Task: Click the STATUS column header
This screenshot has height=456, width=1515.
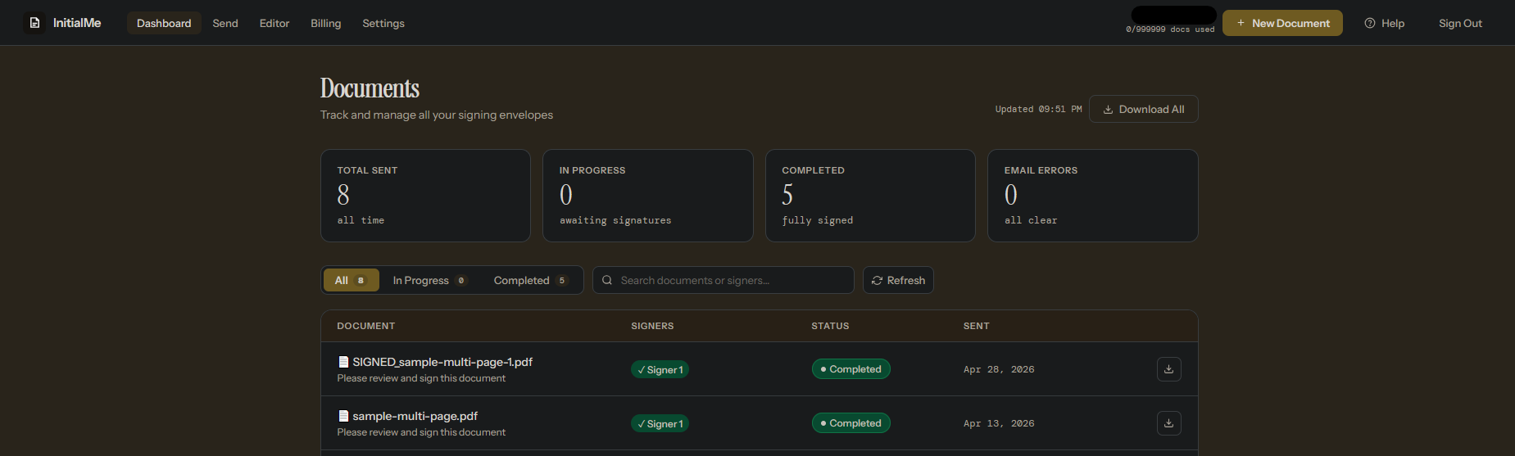Action: 830,326
